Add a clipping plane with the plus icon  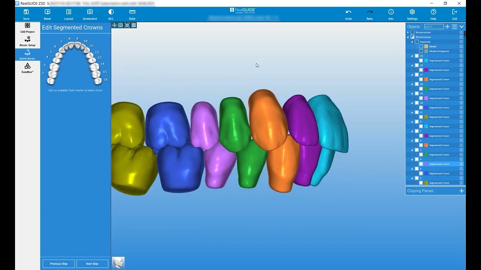tap(461, 191)
